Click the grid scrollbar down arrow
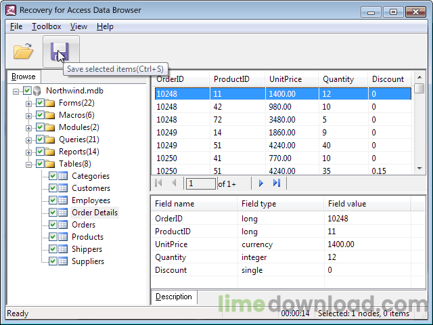Viewport: 433px width, 325px height. tap(419, 169)
